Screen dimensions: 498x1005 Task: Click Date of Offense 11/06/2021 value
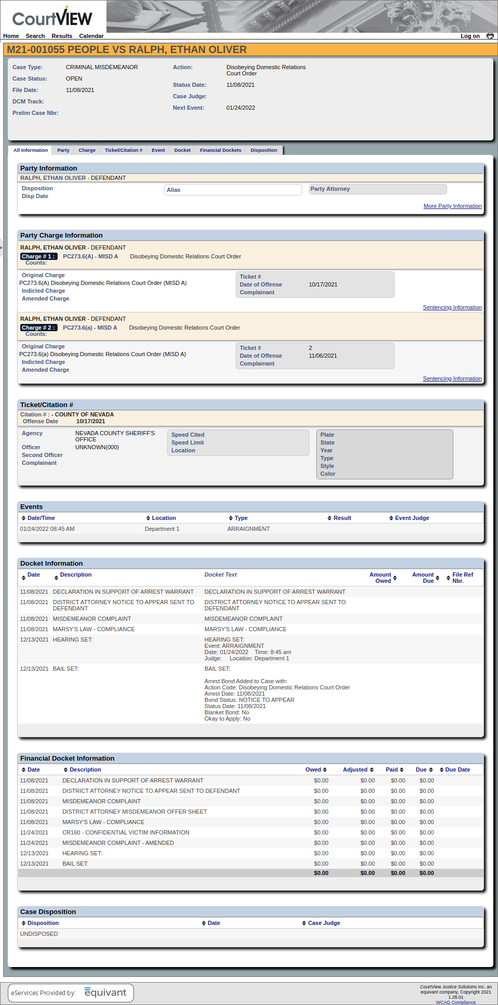click(x=323, y=356)
